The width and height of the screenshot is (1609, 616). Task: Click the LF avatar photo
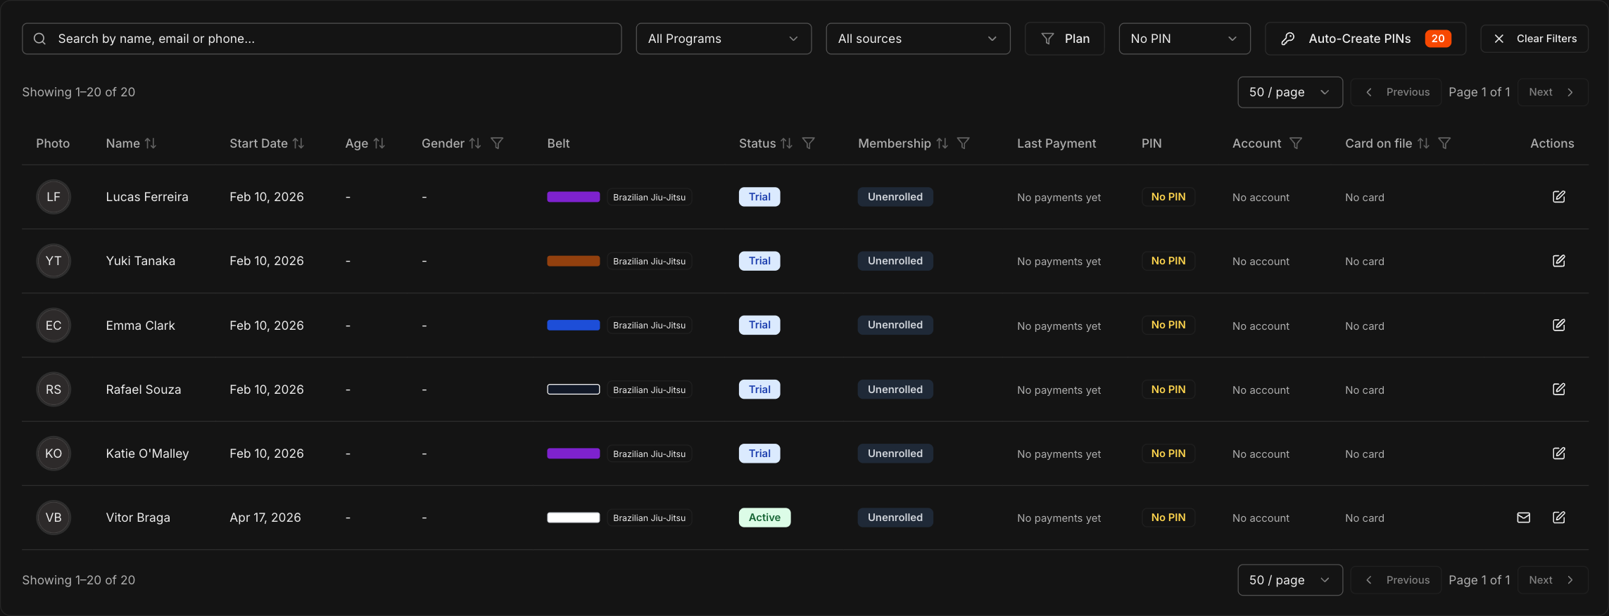[53, 197]
